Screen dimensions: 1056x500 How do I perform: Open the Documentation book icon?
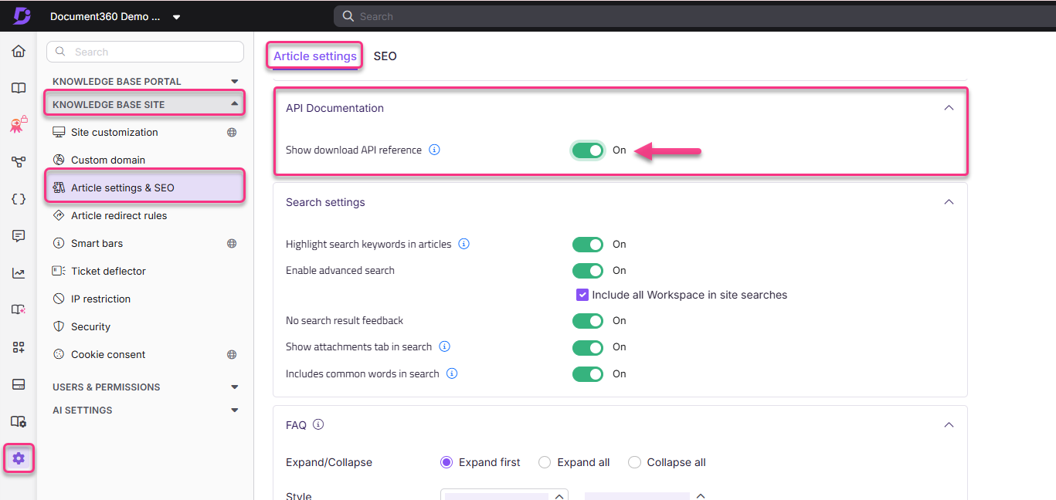coord(19,88)
